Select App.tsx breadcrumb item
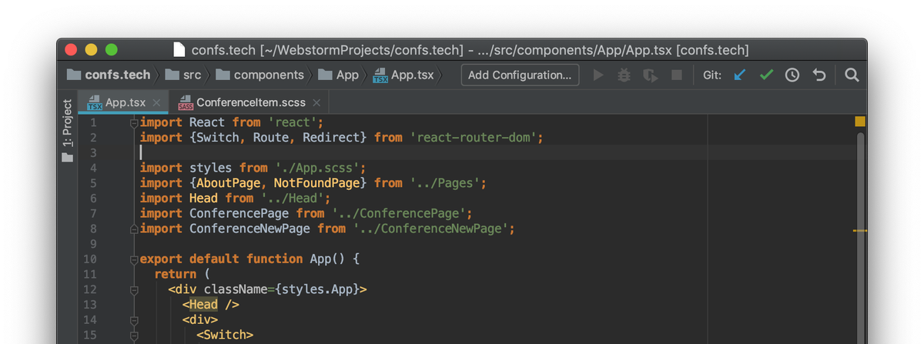Image resolution: width=924 pixels, height=344 pixels. pyautogui.click(x=404, y=75)
